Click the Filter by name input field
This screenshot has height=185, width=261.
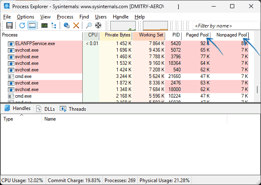224,26
